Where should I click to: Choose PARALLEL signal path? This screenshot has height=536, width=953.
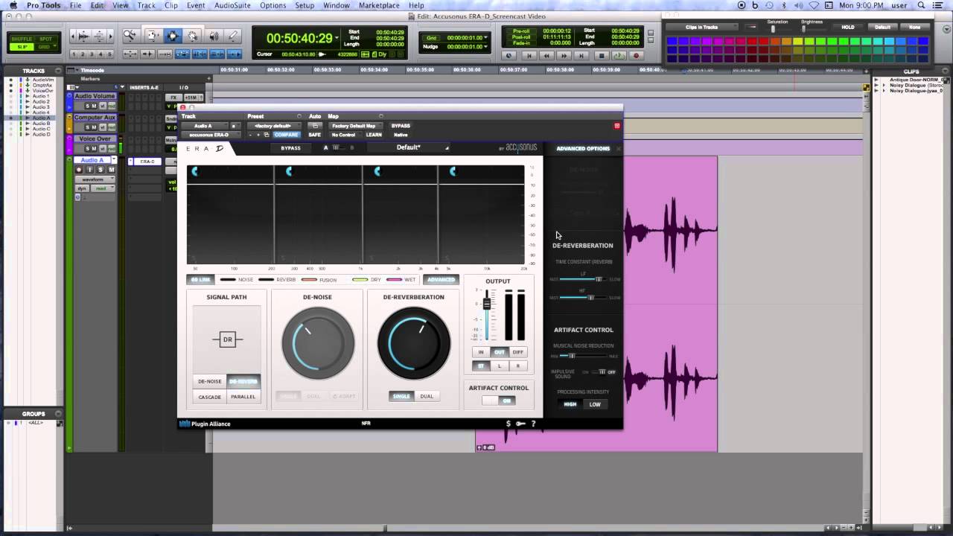[243, 397]
